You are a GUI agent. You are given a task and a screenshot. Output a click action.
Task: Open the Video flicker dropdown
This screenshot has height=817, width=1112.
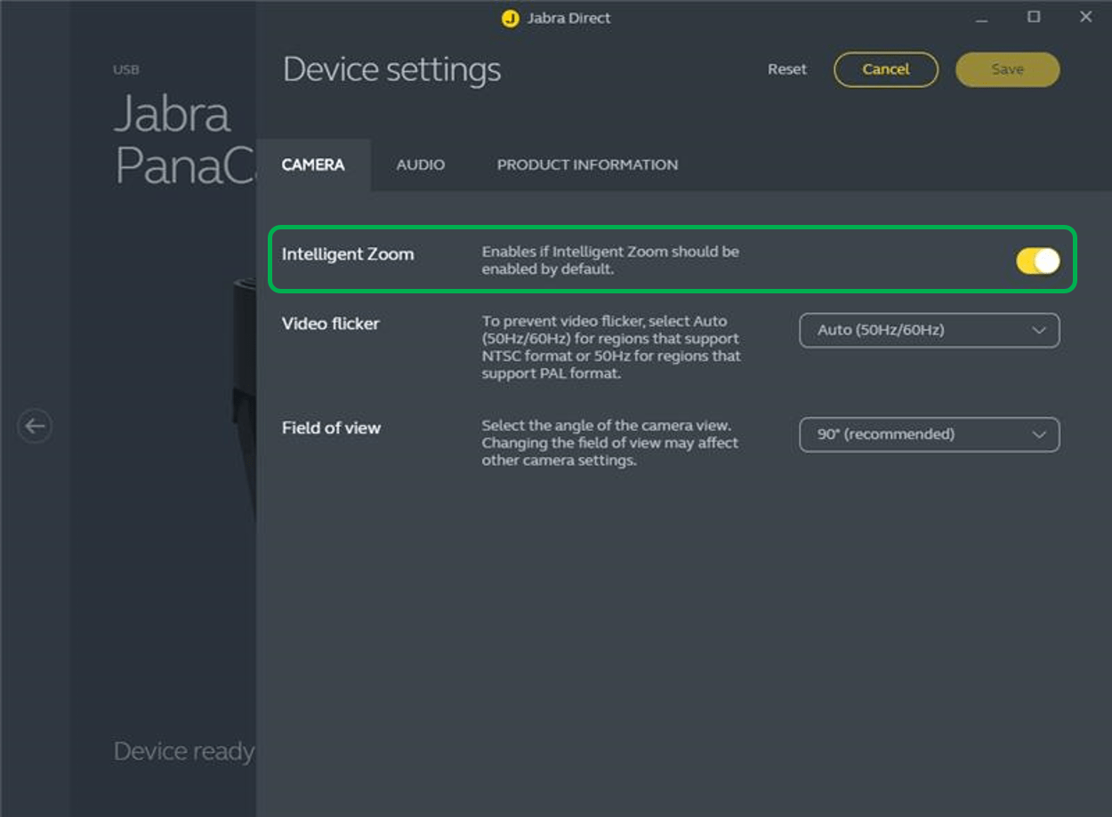[930, 330]
